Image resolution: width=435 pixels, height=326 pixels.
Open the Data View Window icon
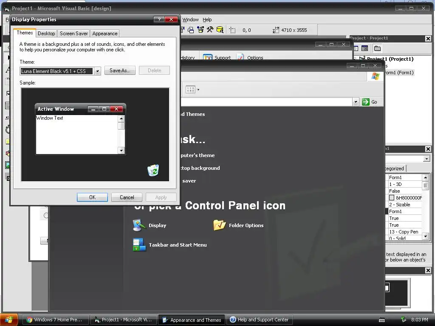point(220,30)
